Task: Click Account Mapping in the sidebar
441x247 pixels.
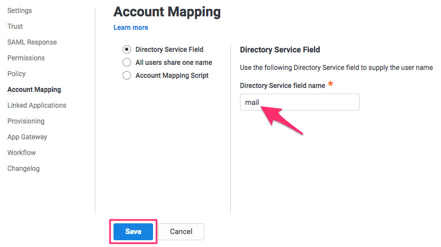Action: (34, 90)
